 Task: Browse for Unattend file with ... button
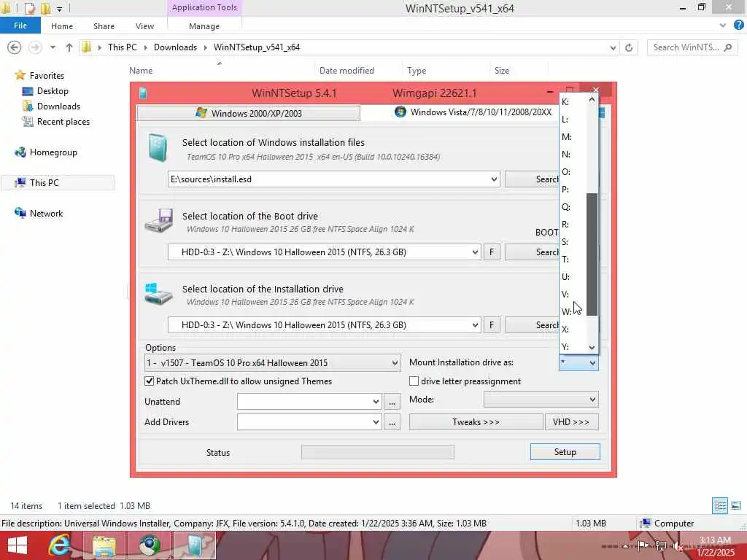point(392,402)
